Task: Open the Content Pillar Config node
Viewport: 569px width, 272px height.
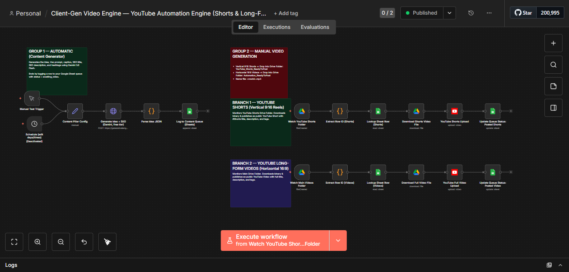Action: pyautogui.click(x=75, y=111)
